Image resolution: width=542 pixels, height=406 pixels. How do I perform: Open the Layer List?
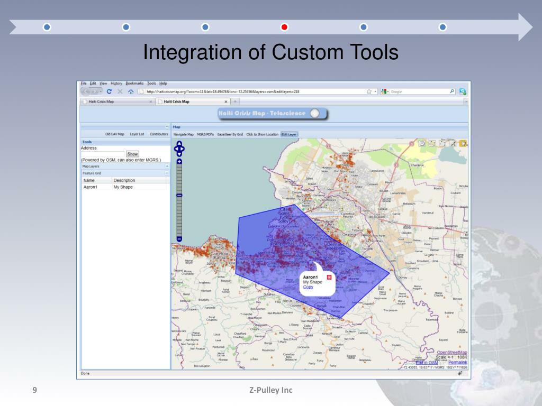pyautogui.click(x=137, y=134)
